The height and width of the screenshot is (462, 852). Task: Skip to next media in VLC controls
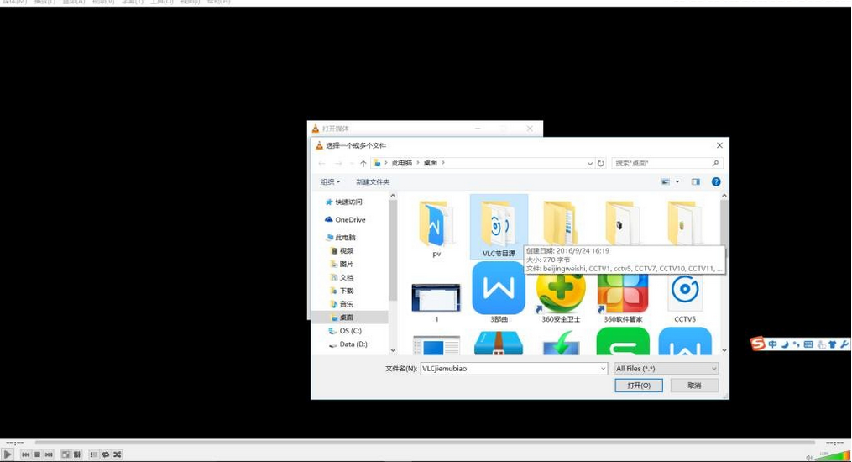click(49, 454)
